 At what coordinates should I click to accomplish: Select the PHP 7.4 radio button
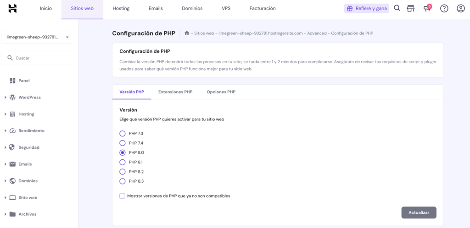coord(123,143)
